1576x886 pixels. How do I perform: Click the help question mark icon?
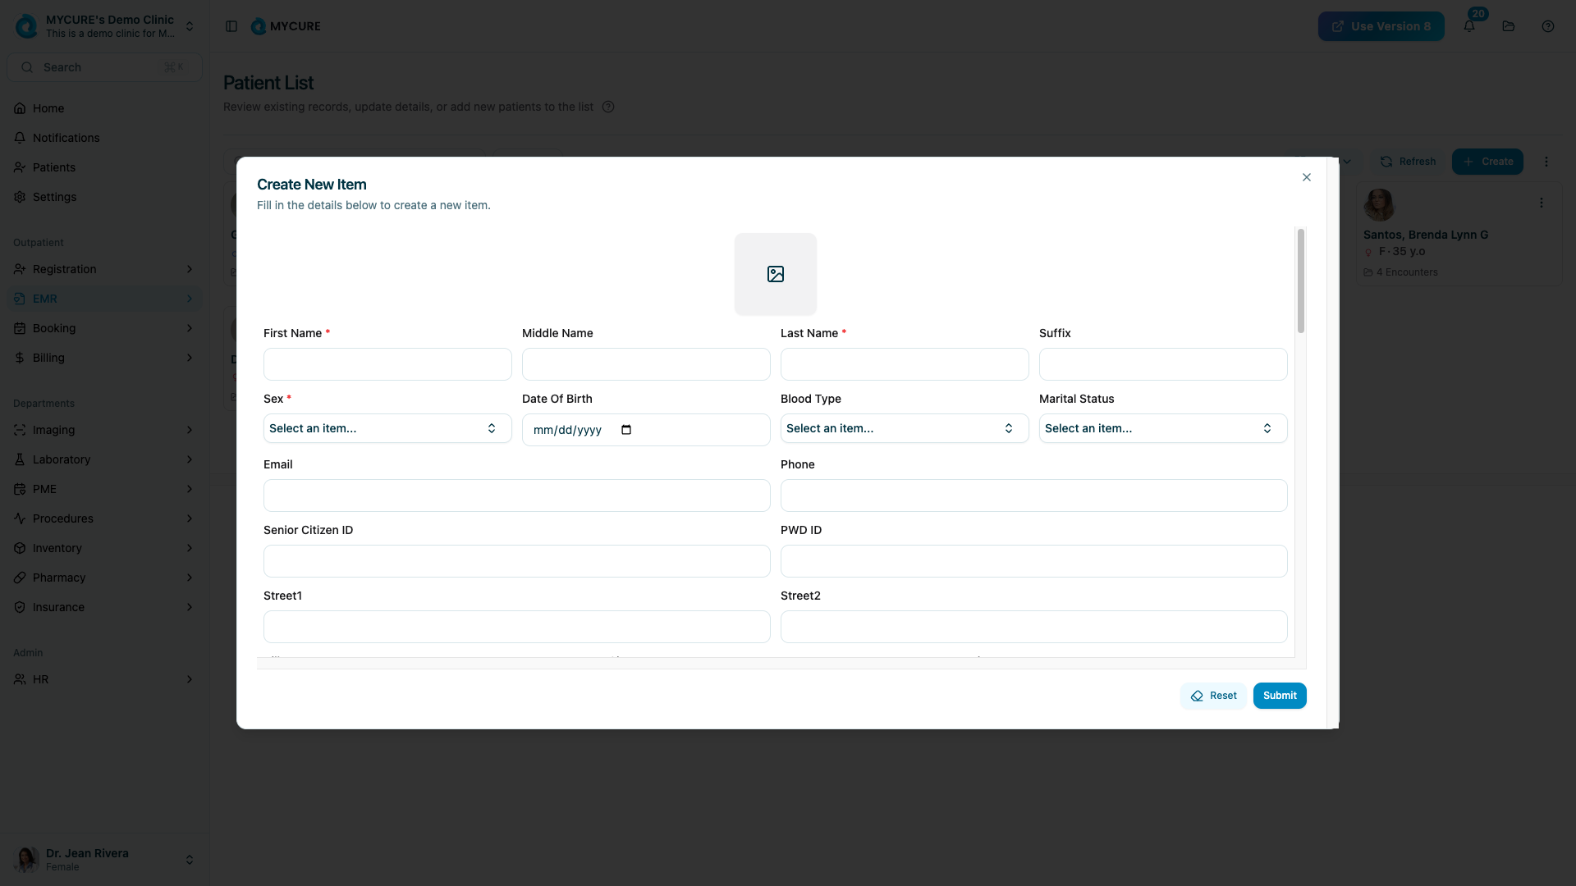[1548, 26]
